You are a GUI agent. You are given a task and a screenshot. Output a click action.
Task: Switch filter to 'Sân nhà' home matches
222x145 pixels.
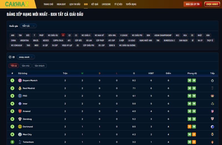pos(26,66)
